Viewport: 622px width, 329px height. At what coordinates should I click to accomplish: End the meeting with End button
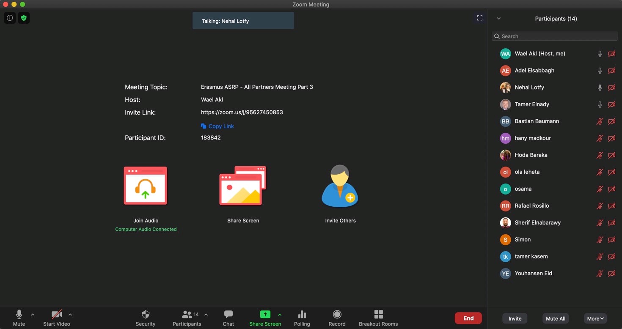[468, 318]
